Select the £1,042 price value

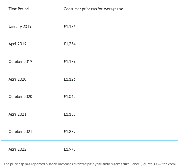coord(70,97)
